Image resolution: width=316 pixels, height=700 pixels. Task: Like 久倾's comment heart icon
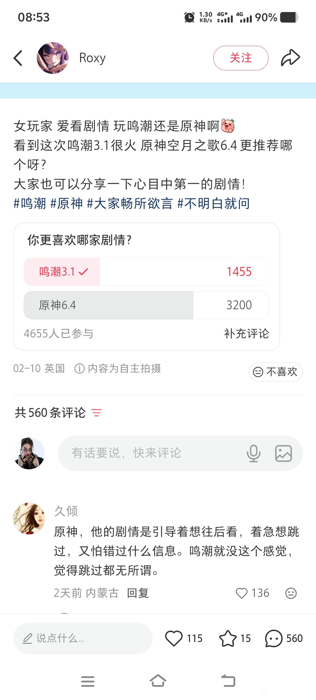click(x=242, y=593)
